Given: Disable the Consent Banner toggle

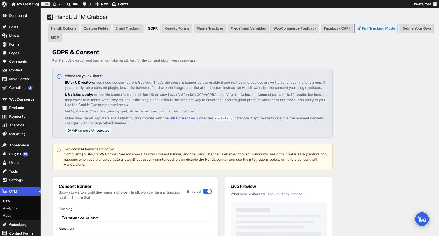Looking at the screenshot, I should tap(207, 192).
